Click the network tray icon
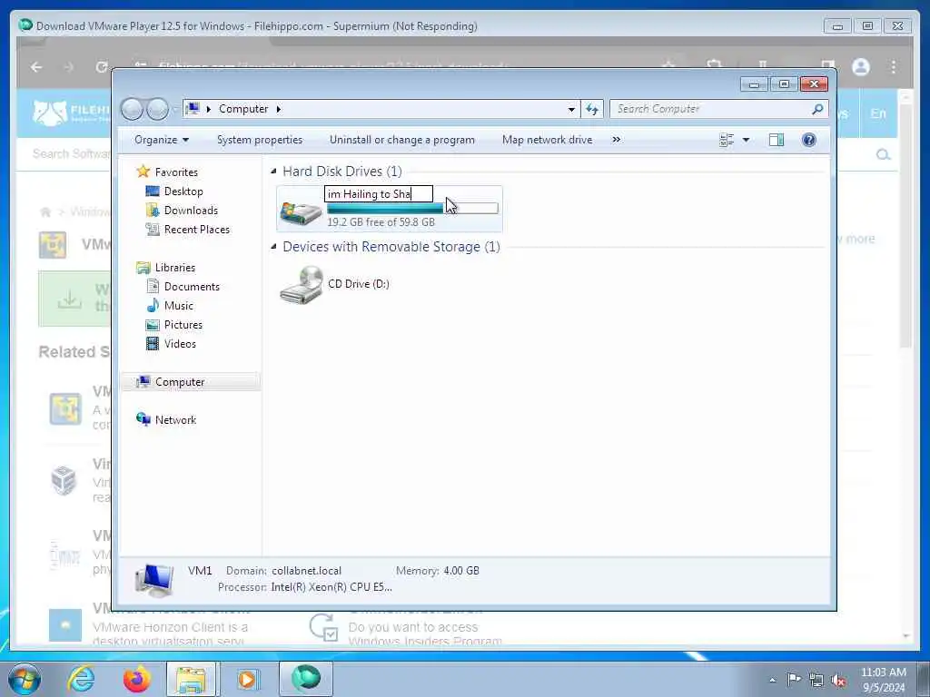This screenshot has height=697, width=930. pyautogui.click(x=816, y=680)
